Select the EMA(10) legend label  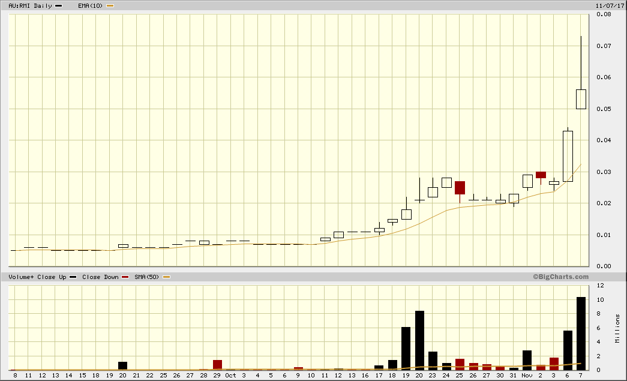(x=90, y=6)
